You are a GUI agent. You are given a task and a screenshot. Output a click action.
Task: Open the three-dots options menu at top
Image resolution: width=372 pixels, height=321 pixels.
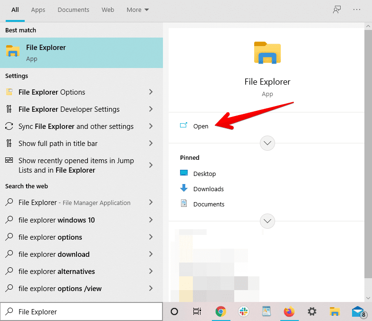pyautogui.click(x=357, y=10)
